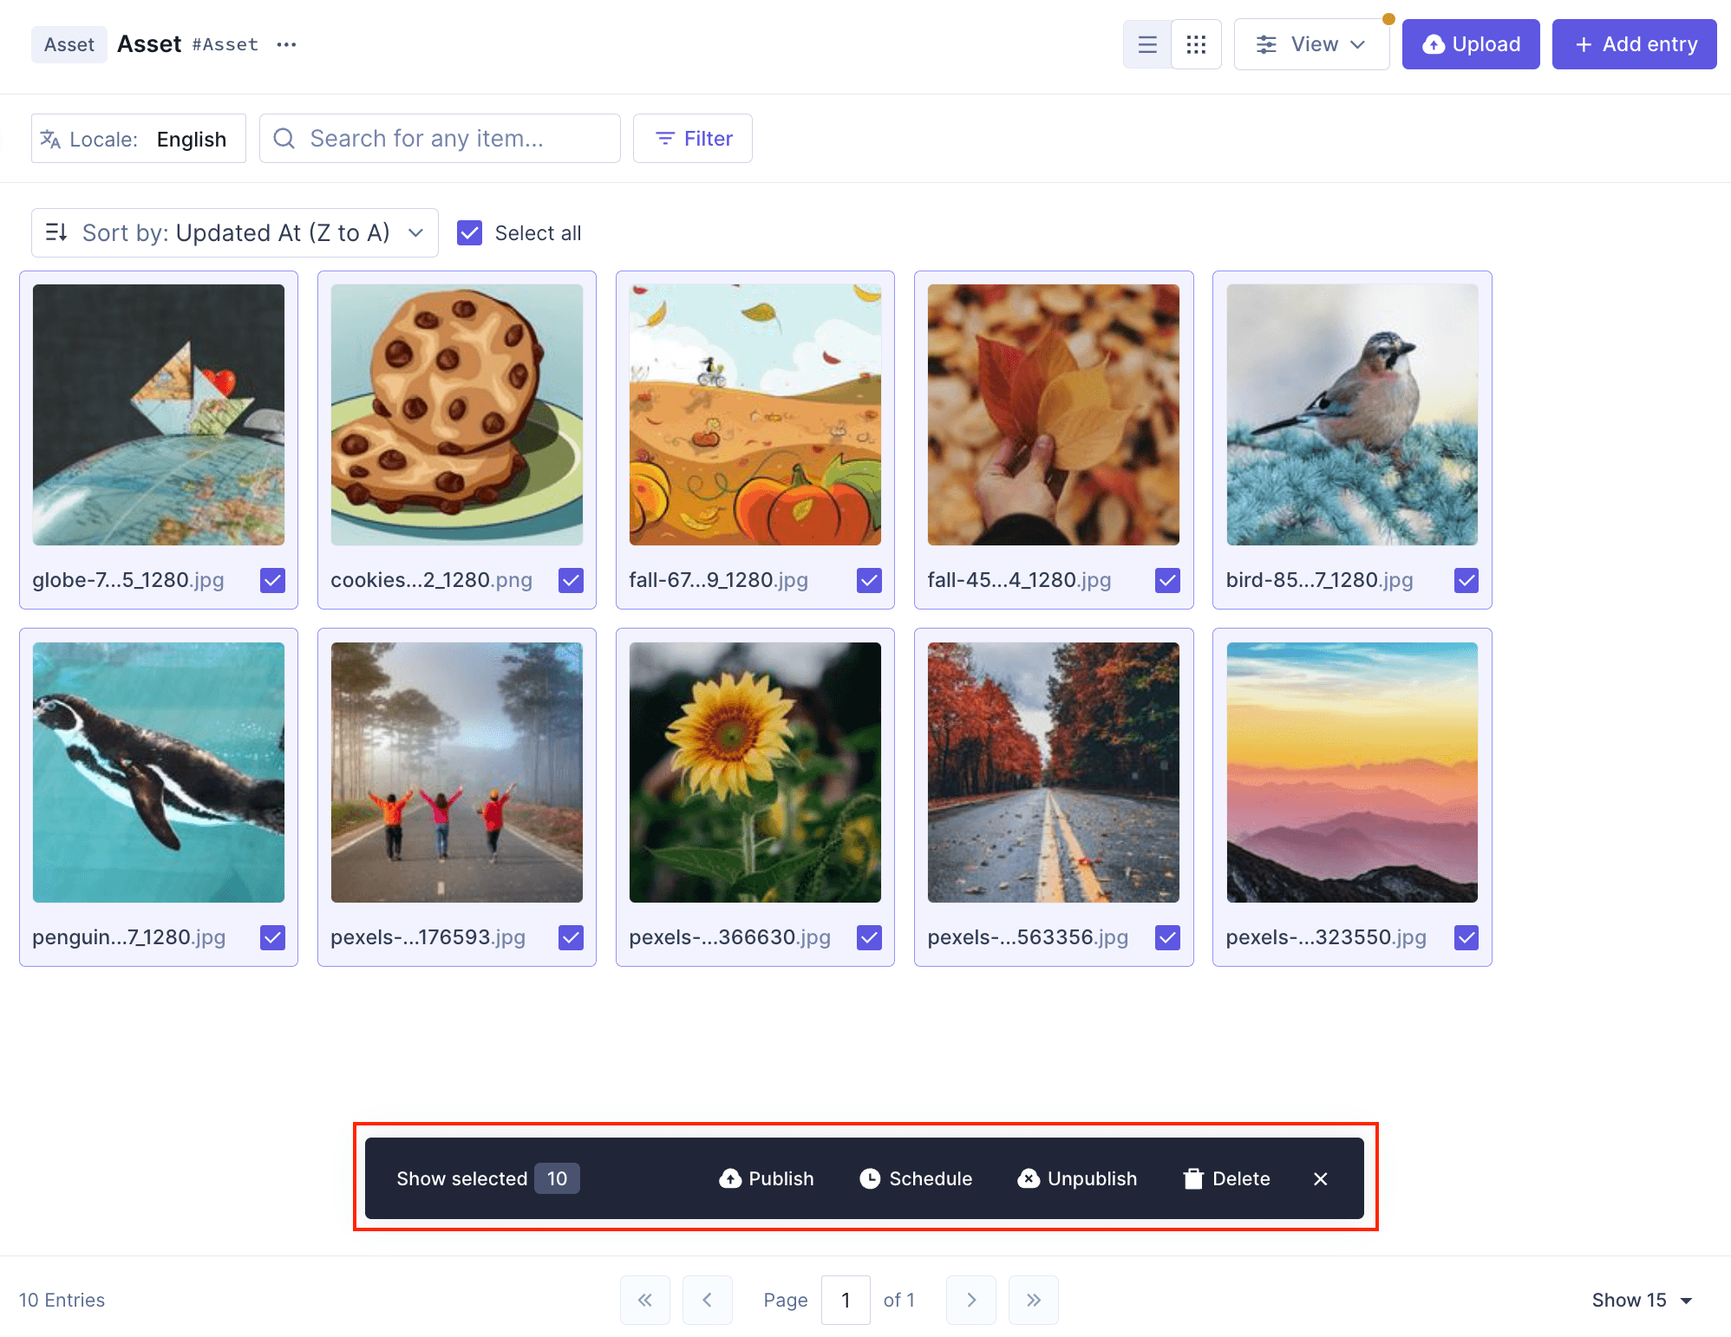Screen dimensions: 1731x1337
Task: Click the Delete trash icon
Action: coord(1192,1178)
